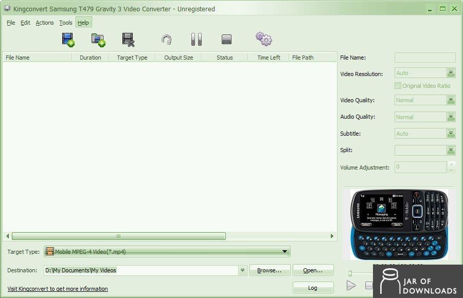Click the Volume Adjustment value field
The height and width of the screenshot is (298, 463).
pos(420,167)
